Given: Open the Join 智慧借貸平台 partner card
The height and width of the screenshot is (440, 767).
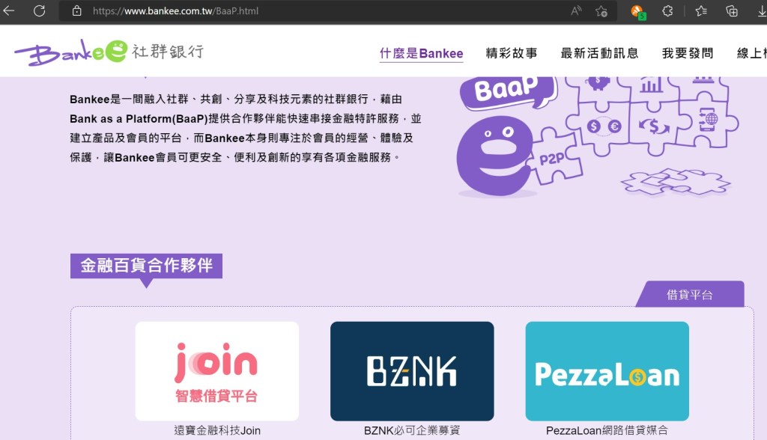Looking at the screenshot, I should (217, 371).
